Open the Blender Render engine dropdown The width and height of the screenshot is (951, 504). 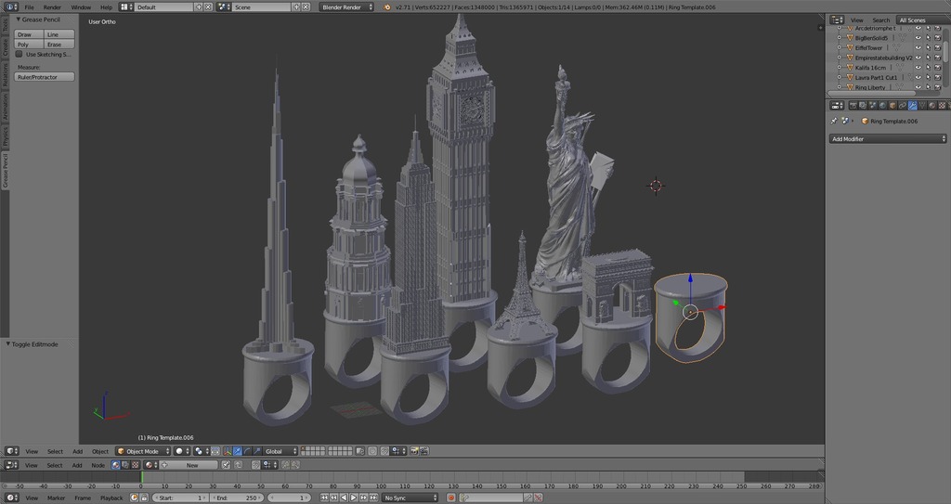pos(347,7)
